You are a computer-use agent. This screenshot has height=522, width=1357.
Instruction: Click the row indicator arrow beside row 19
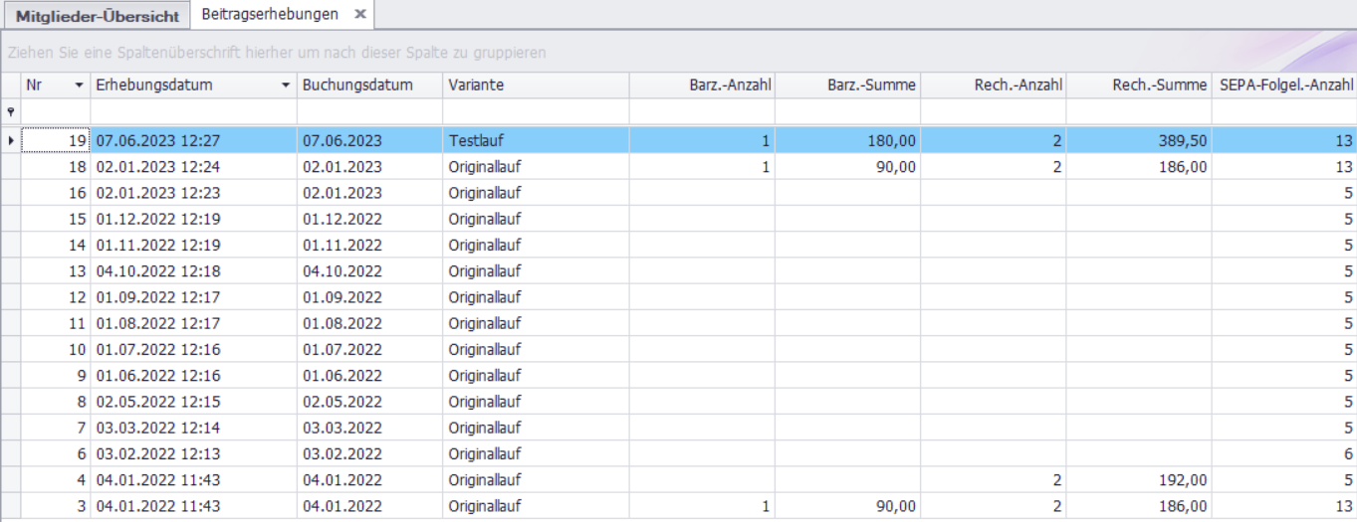click(11, 141)
